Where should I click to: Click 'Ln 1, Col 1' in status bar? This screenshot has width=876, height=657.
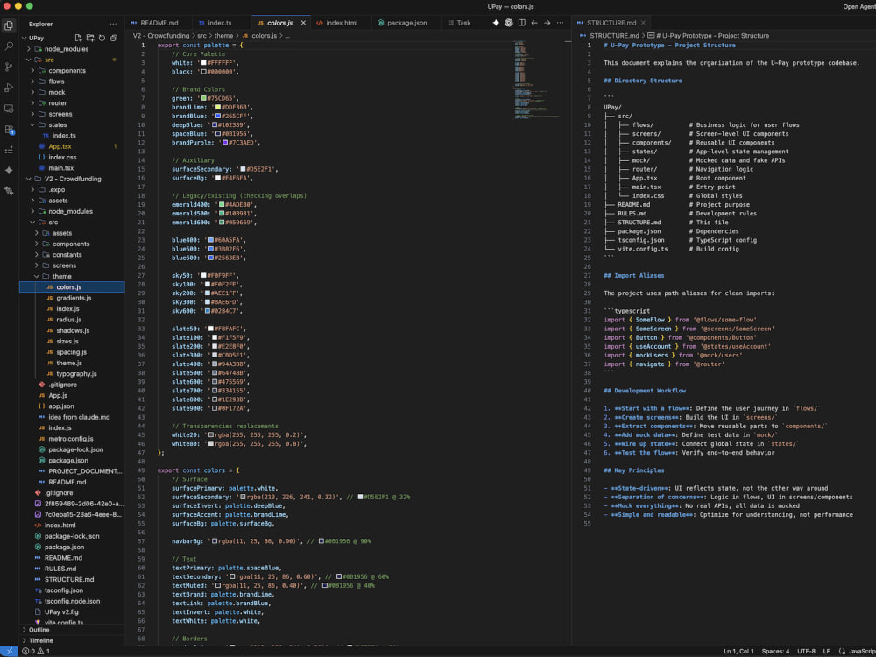tap(738, 651)
